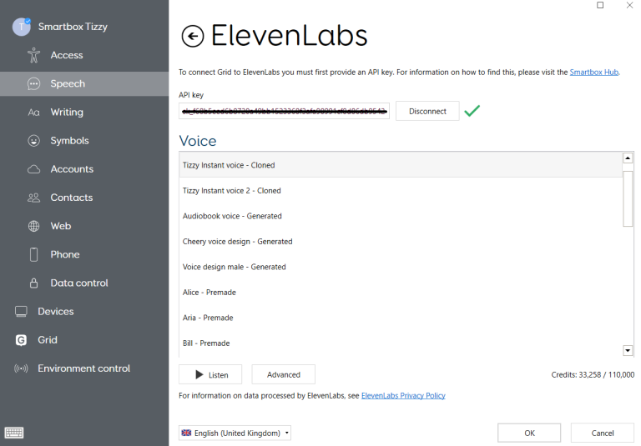Viewport: 641px width, 446px height.
Task: Open the Devices settings category
Action: click(84, 312)
